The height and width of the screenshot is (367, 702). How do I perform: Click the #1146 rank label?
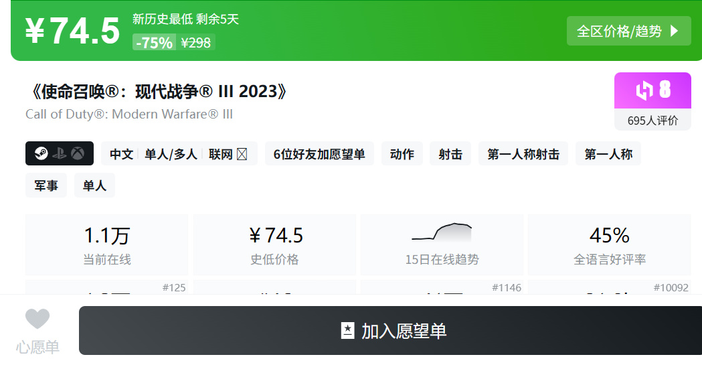click(x=507, y=288)
